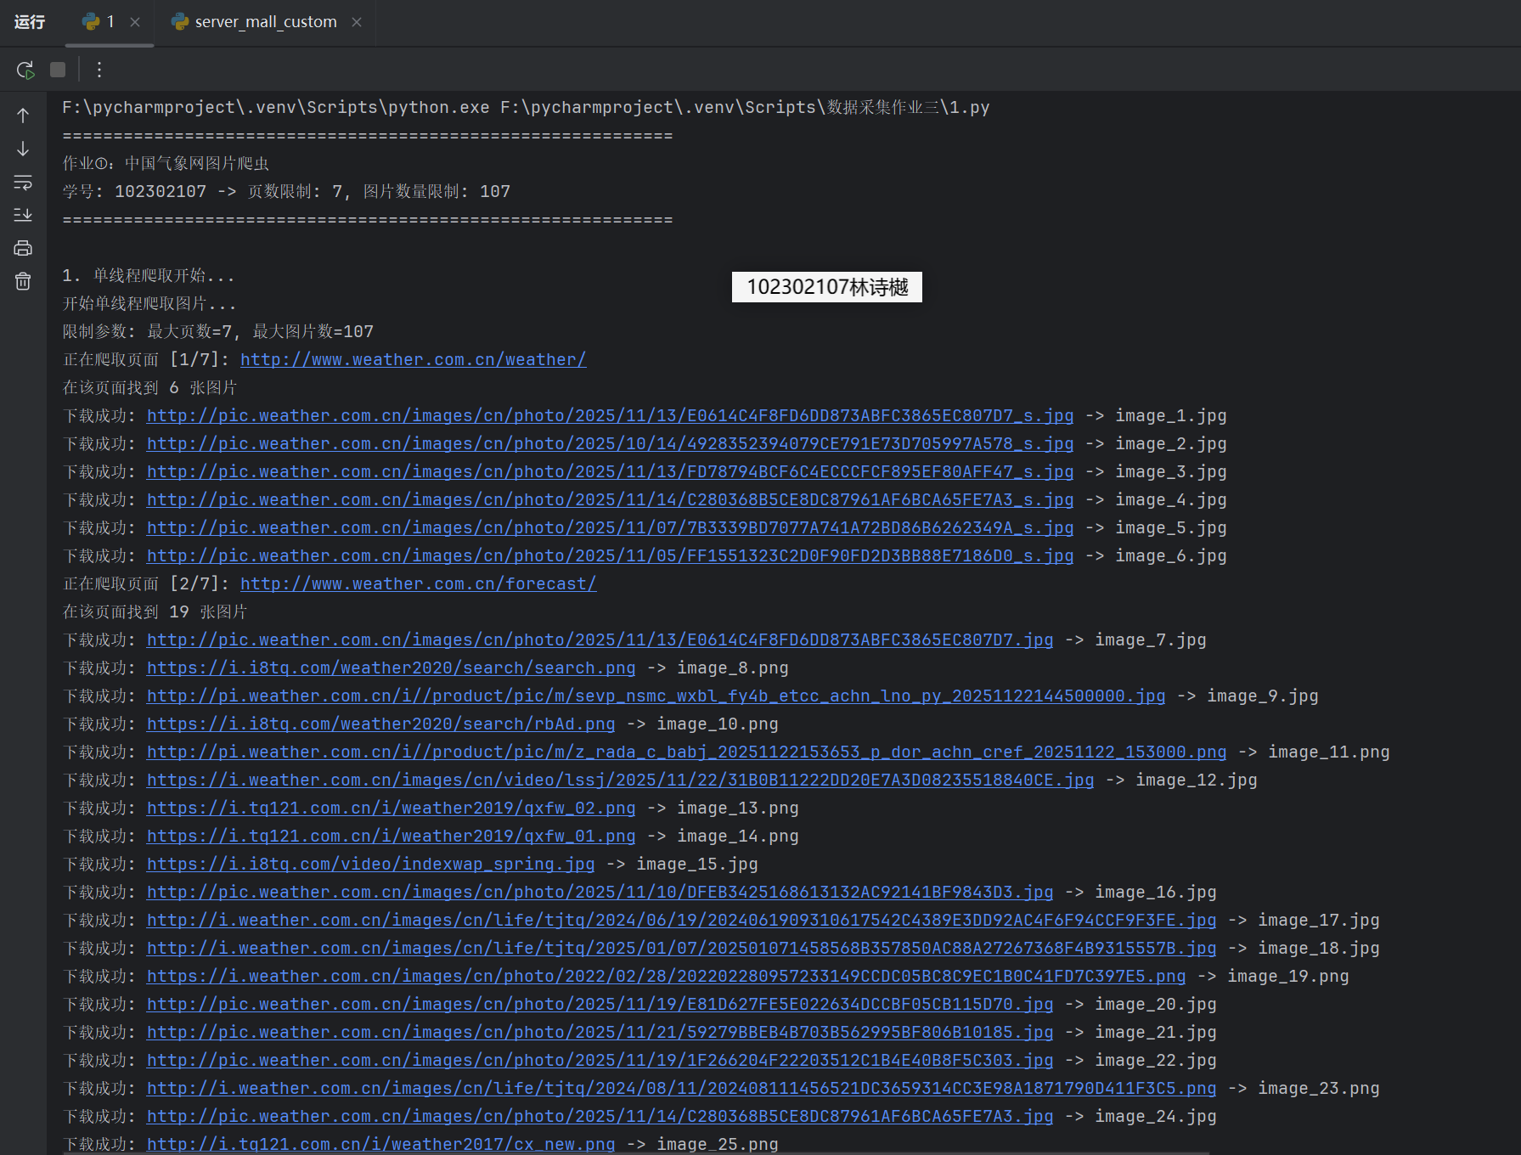The width and height of the screenshot is (1521, 1155).
Task: Toggle scroll to end of output
Action: tap(23, 215)
